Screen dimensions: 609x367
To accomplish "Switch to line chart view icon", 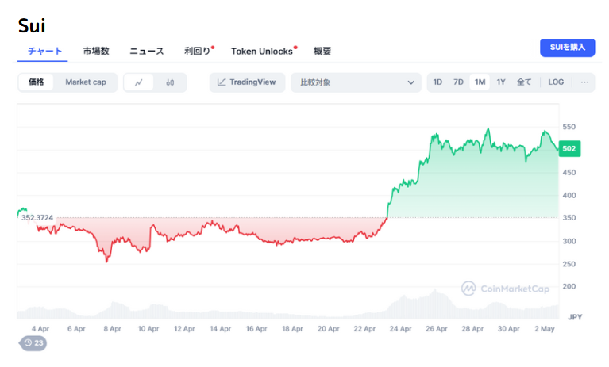I will click(139, 82).
